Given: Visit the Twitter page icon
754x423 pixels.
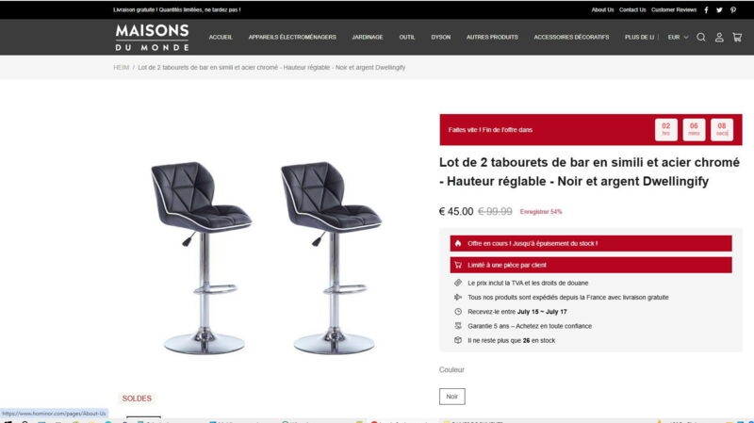Looking at the screenshot, I should click(x=719, y=9).
